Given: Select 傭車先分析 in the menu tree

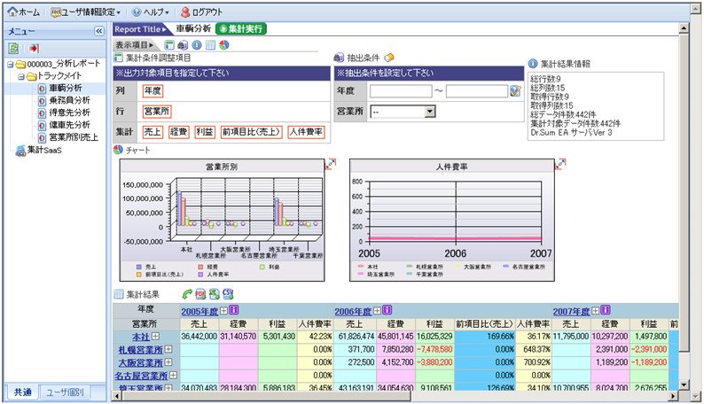Looking at the screenshot, I should point(69,125).
